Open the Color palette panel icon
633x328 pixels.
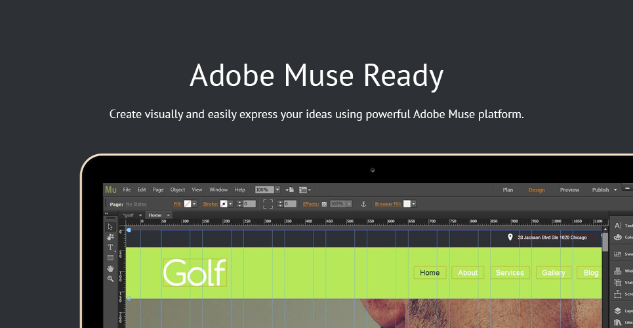coord(617,237)
